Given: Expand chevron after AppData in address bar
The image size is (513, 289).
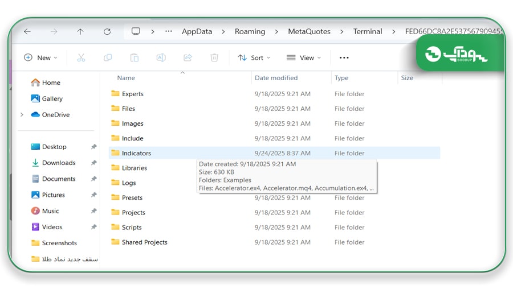Looking at the screenshot, I should [x=223, y=32].
